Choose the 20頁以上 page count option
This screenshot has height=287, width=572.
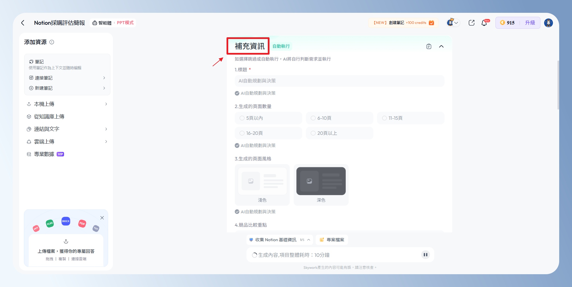tap(313, 133)
